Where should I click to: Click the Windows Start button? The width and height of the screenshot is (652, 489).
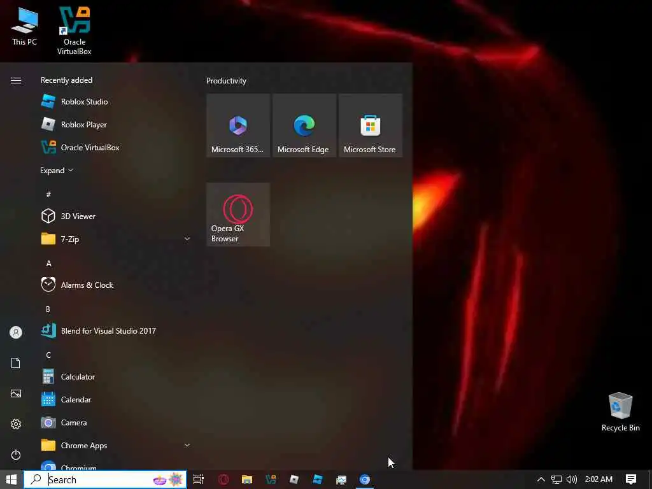point(11,479)
